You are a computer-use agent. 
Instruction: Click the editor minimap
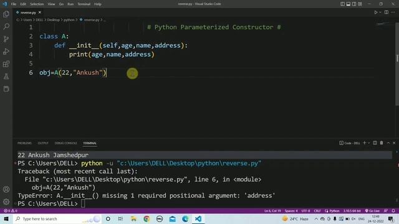pos(385,24)
